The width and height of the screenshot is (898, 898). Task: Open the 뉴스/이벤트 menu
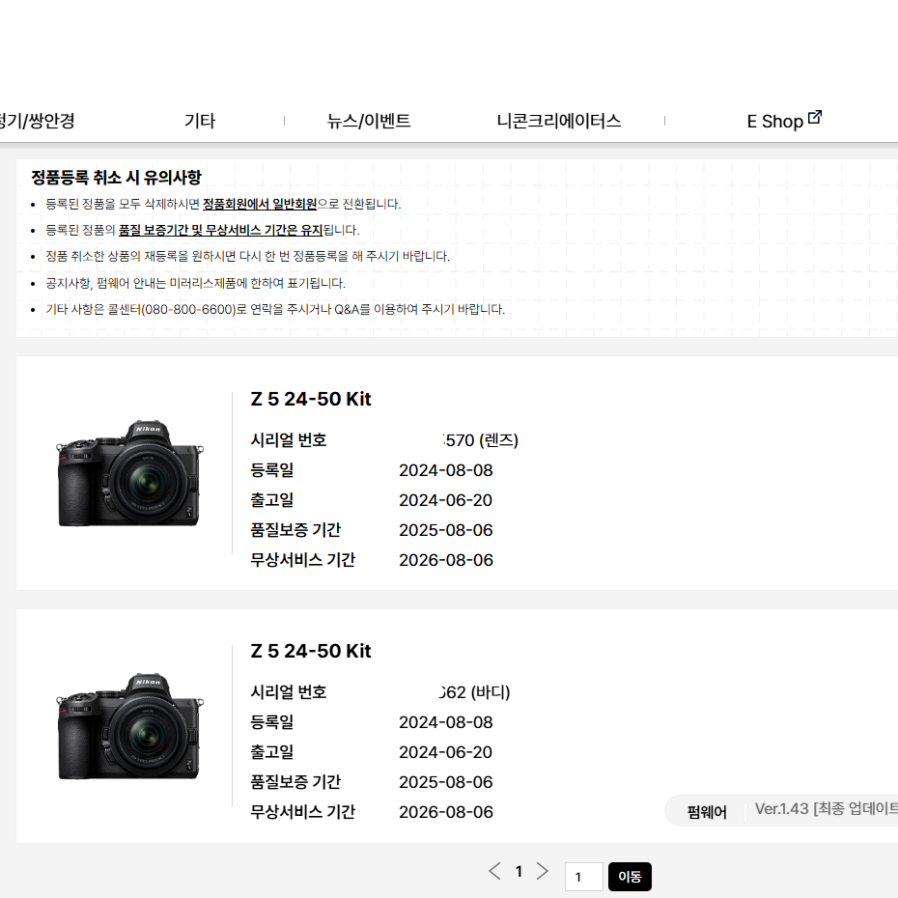point(369,121)
